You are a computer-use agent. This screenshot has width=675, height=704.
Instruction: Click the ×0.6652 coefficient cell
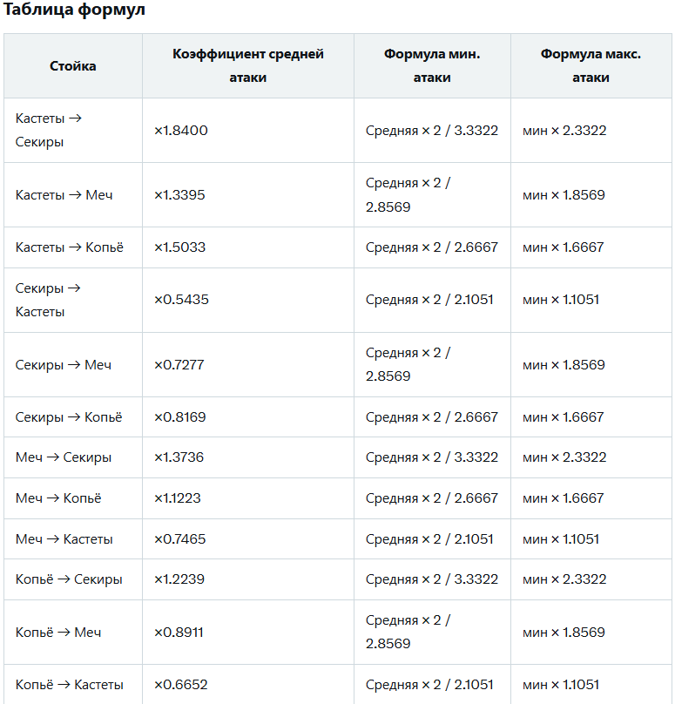tap(181, 685)
